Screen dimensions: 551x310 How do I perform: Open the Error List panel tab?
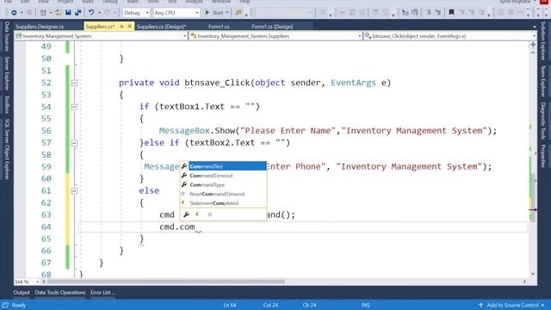(x=102, y=293)
